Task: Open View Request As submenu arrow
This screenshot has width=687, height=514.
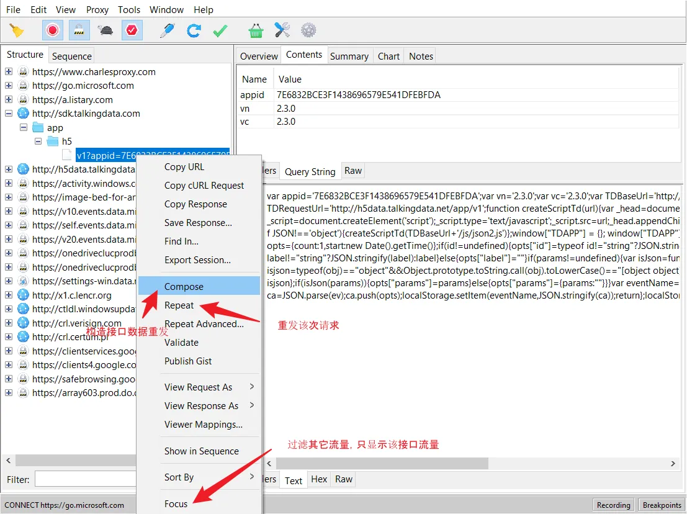Action: click(x=252, y=387)
